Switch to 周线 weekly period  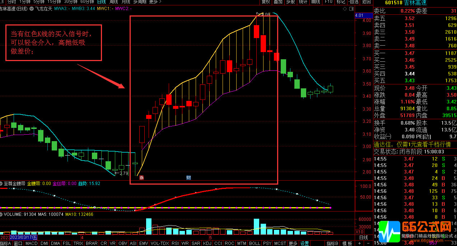(x=114, y=2)
